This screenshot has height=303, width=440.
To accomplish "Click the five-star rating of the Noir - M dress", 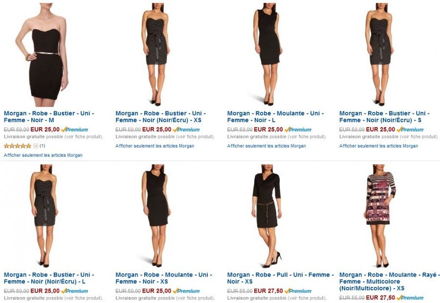I will tap(18, 146).
